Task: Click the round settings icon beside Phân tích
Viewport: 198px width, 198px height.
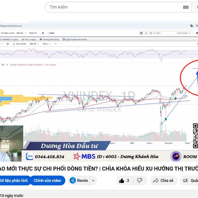Action: coord(43,33)
